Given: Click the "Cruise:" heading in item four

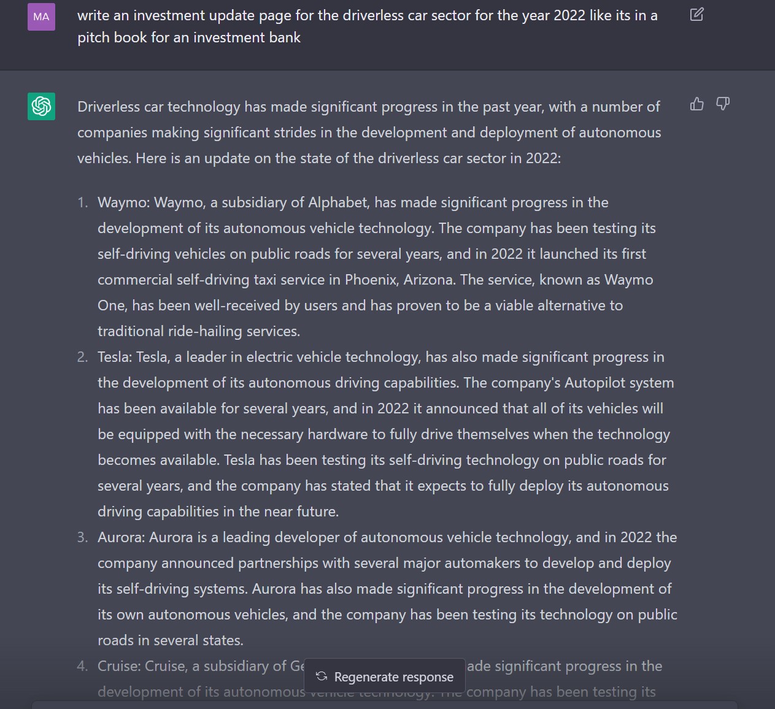Looking at the screenshot, I should tap(120, 667).
